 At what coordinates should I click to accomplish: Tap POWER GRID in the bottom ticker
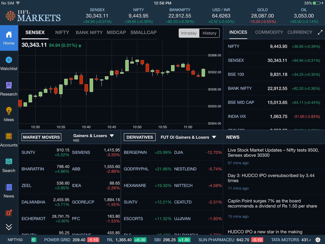click(71, 240)
